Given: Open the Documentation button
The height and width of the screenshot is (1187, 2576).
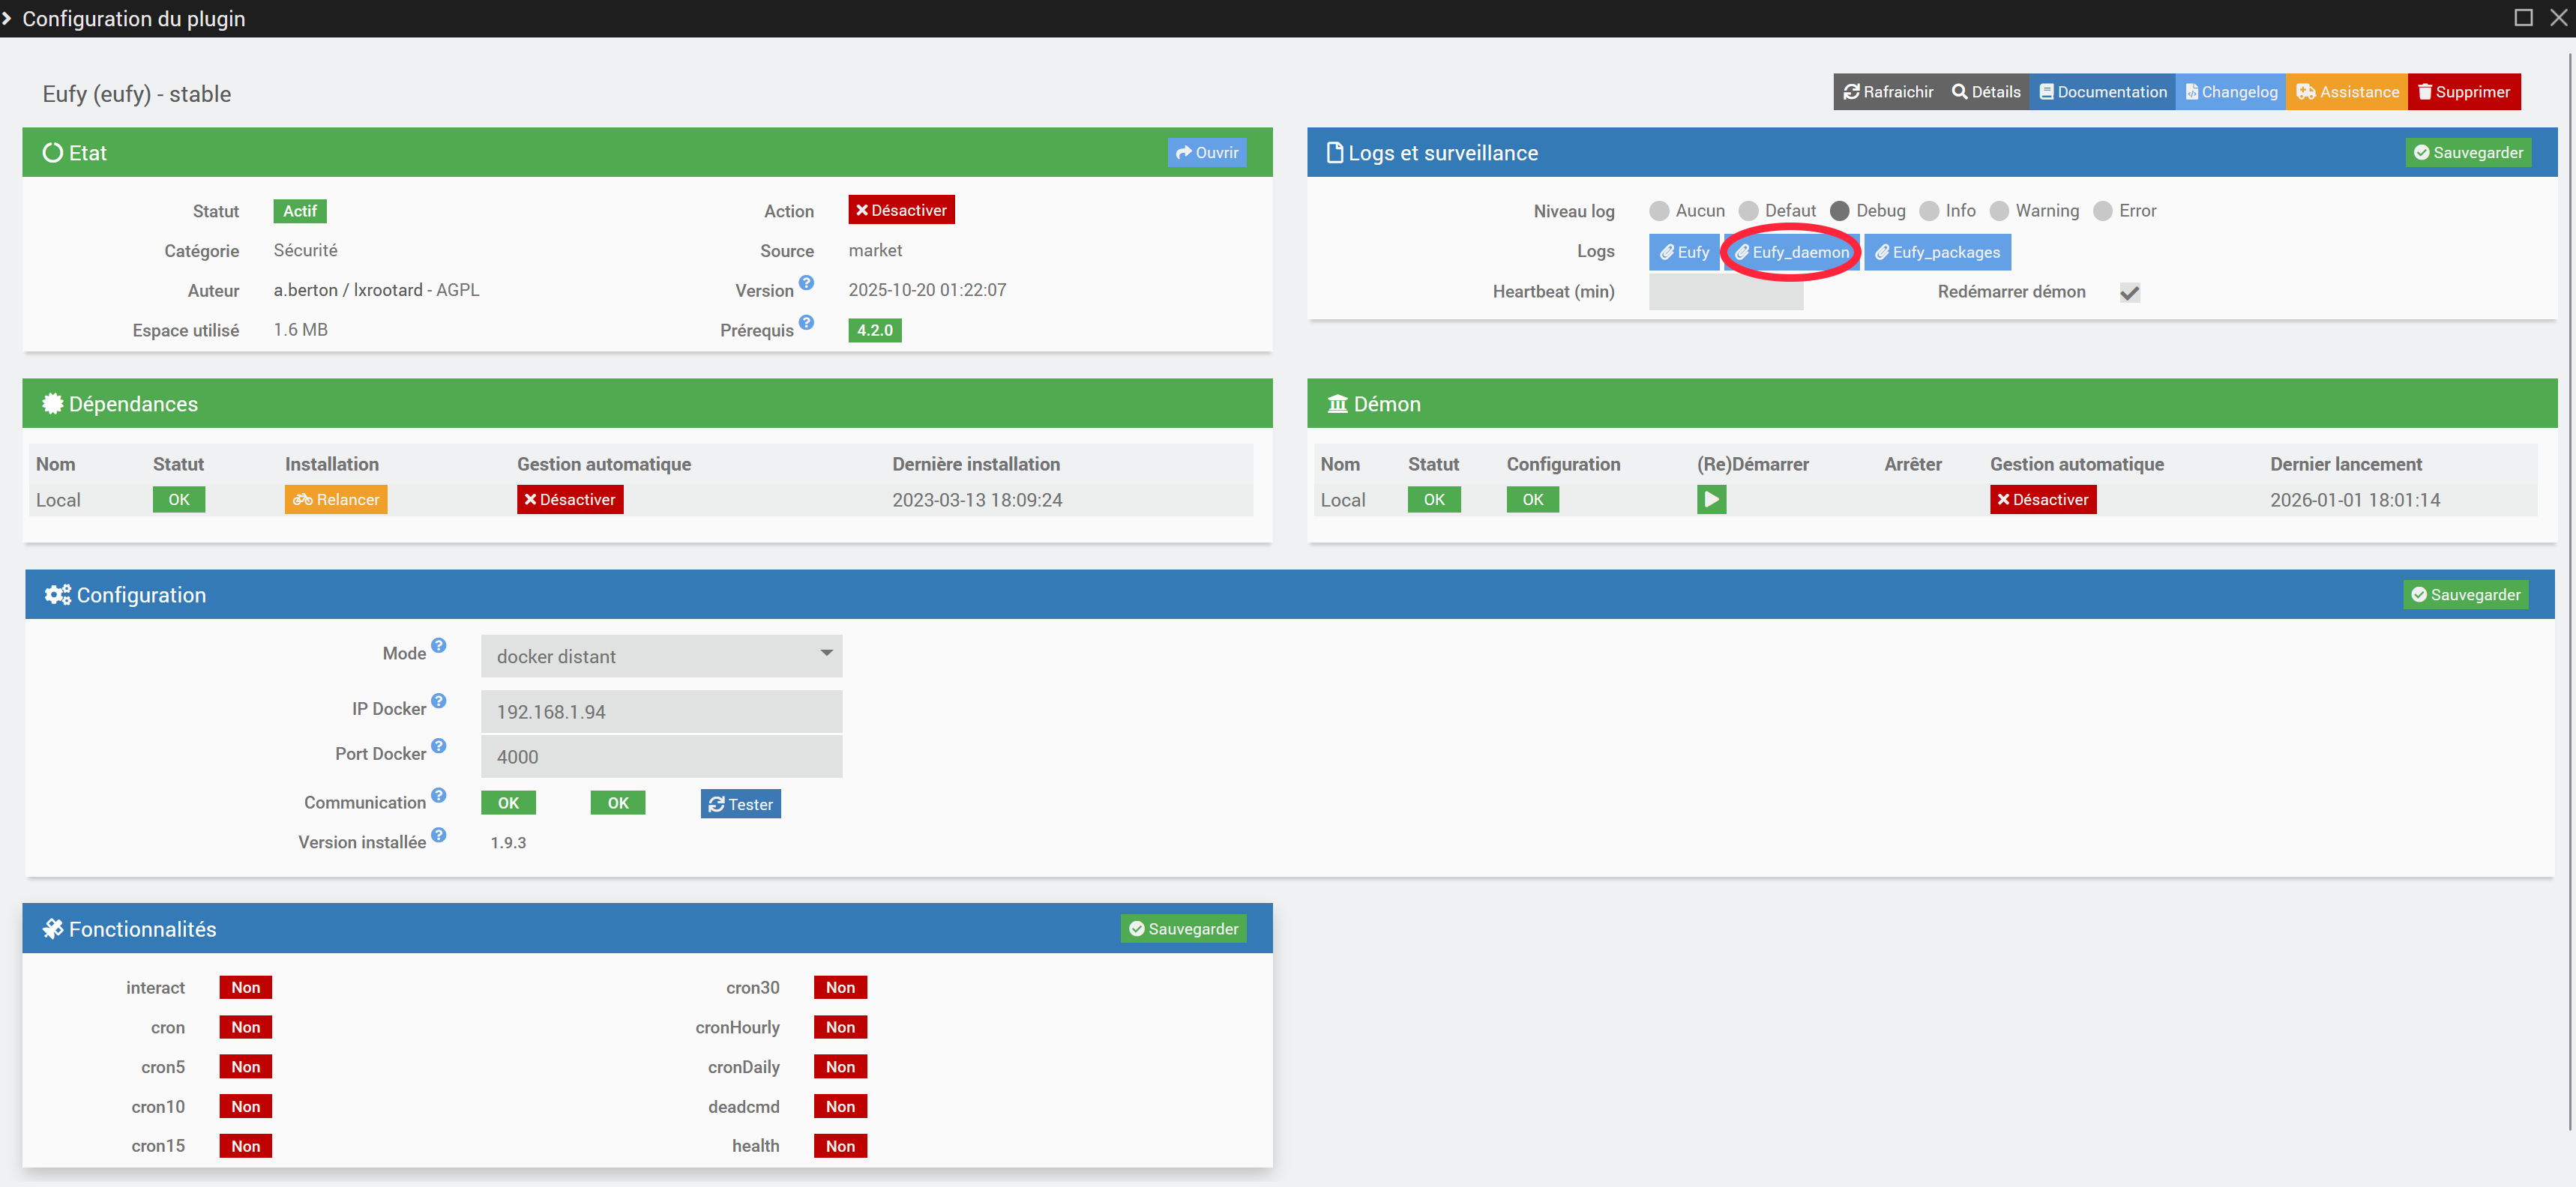Looking at the screenshot, I should click(x=2102, y=92).
